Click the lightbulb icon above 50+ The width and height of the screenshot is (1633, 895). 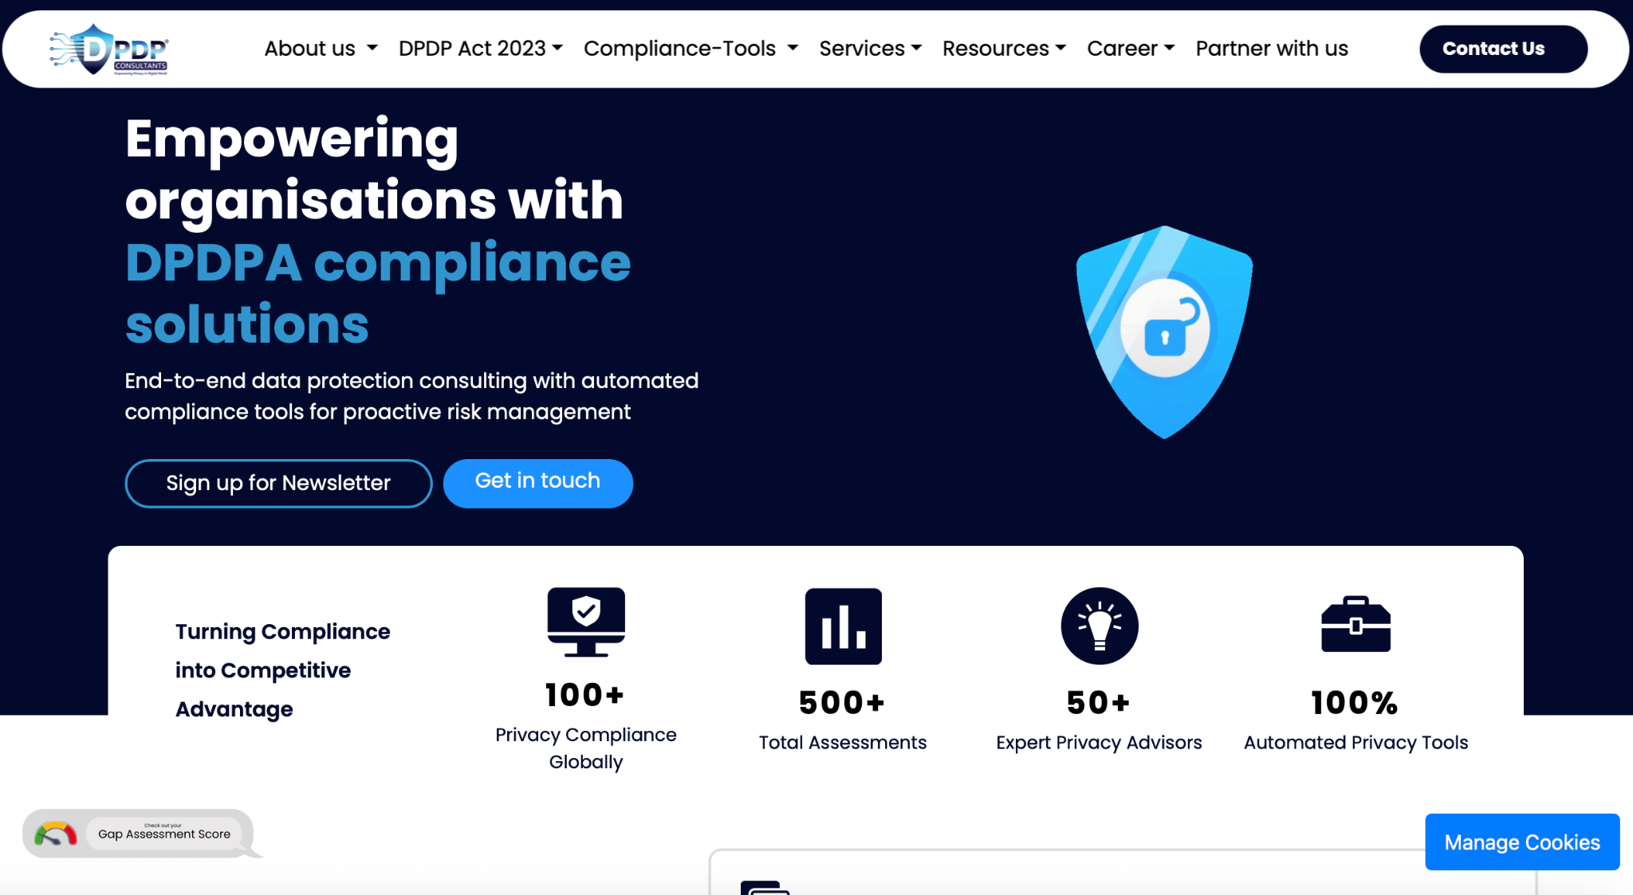tap(1100, 626)
